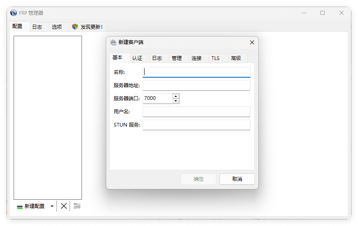Viewport: 358px width, 226px height.
Task: Click the shield icon on 发现更新 tab
Action: pyautogui.click(x=75, y=27)
